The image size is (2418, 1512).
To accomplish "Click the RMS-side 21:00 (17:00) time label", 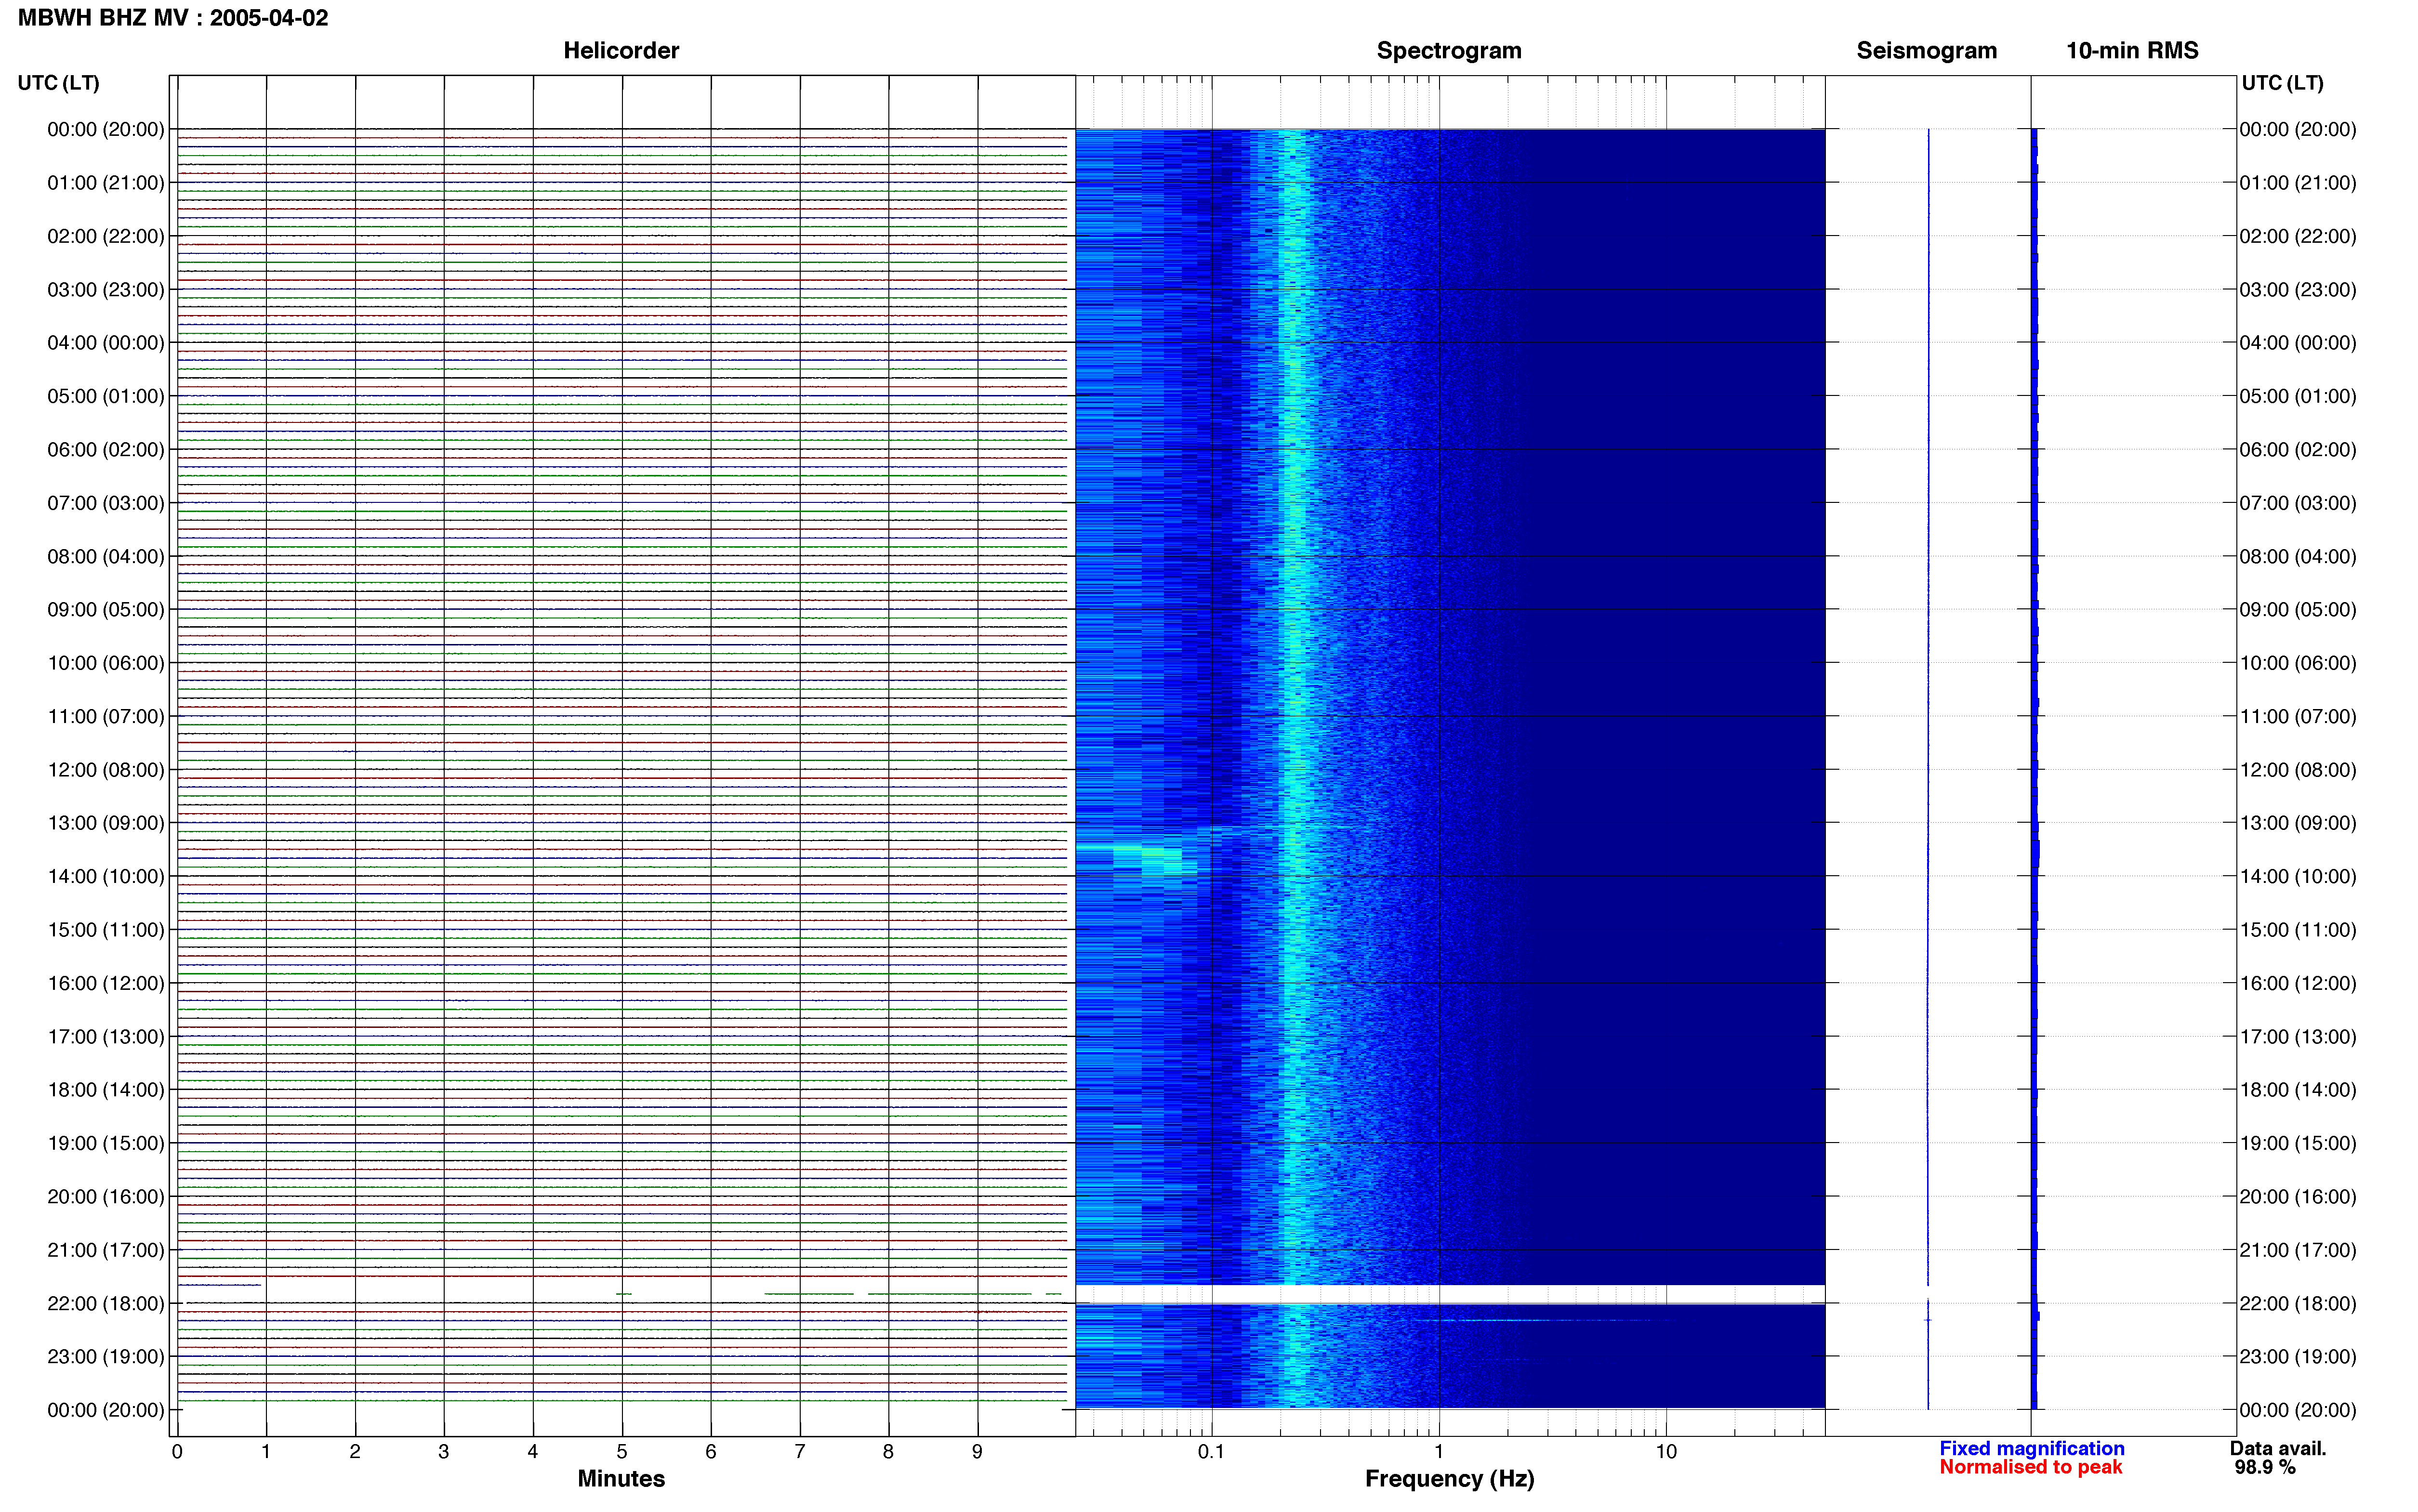I will click(x=2297, y=1250).
